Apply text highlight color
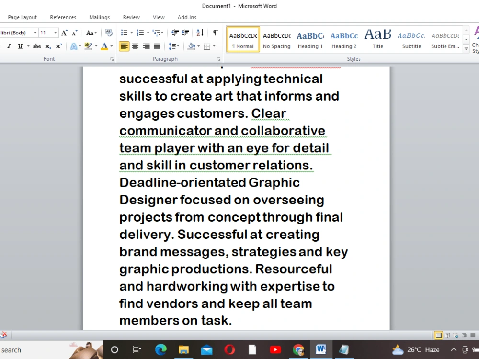 coord(88,46)
